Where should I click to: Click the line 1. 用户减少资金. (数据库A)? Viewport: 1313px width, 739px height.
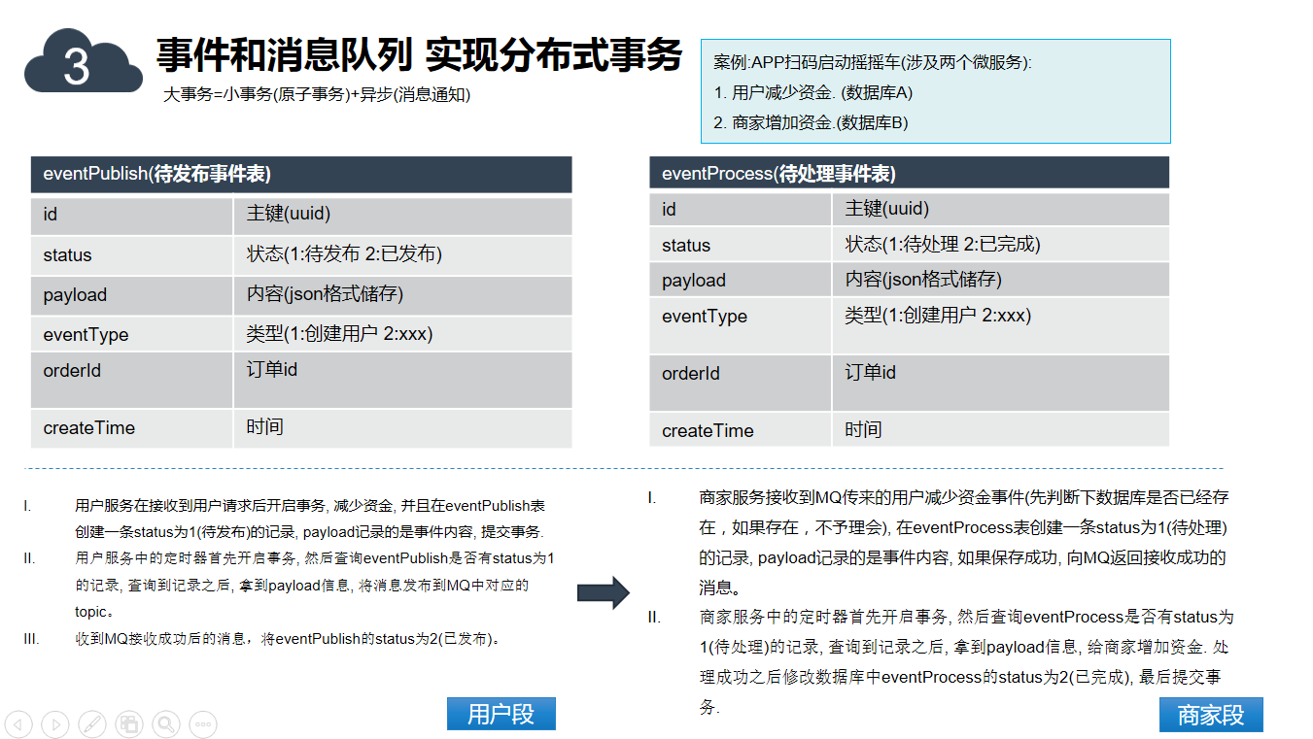point(812,92)
